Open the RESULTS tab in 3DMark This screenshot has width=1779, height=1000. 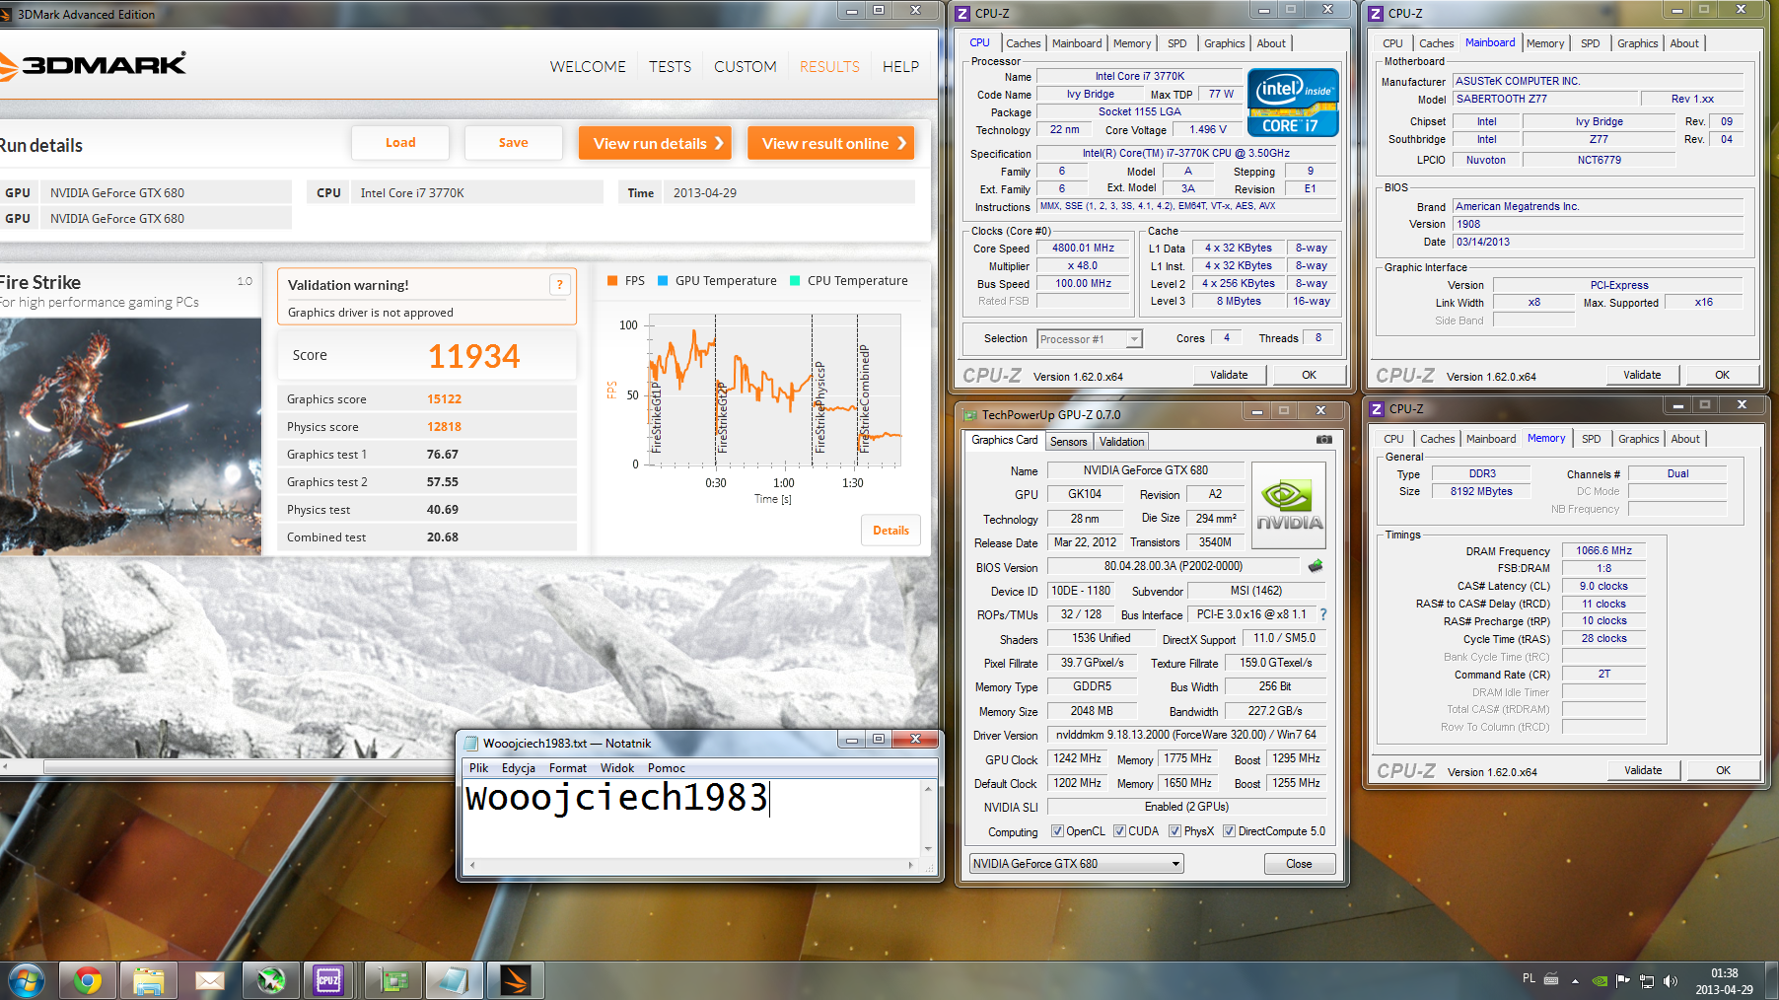pyautogui.click(x=829, y=67)
